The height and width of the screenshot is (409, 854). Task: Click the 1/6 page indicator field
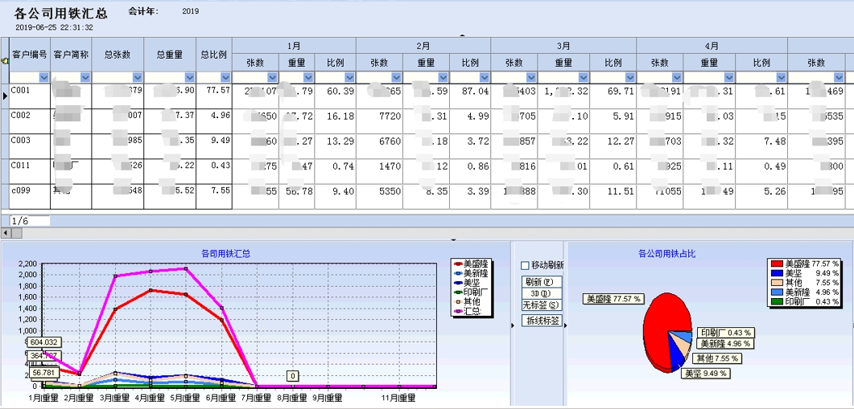(x=30, y=221)
